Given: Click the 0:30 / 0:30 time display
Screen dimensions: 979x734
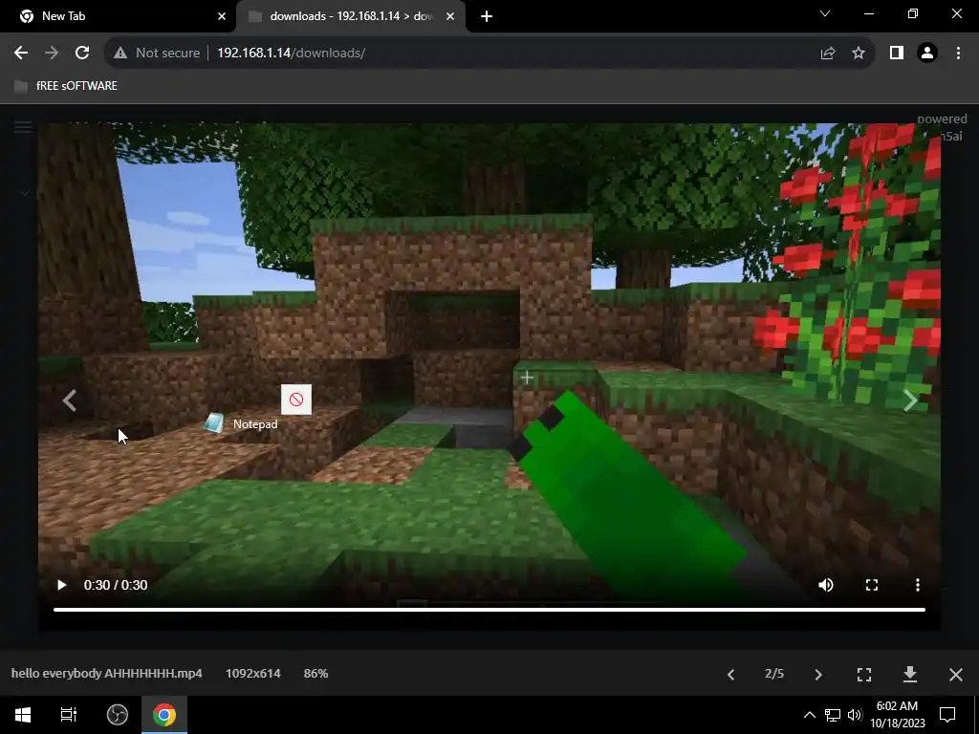Looking at the screenshot, I should point(116,585).
